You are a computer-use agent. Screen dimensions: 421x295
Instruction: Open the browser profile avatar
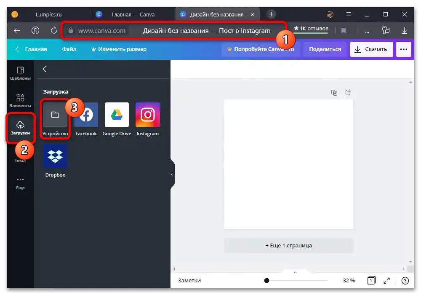[x=330, y=14]
